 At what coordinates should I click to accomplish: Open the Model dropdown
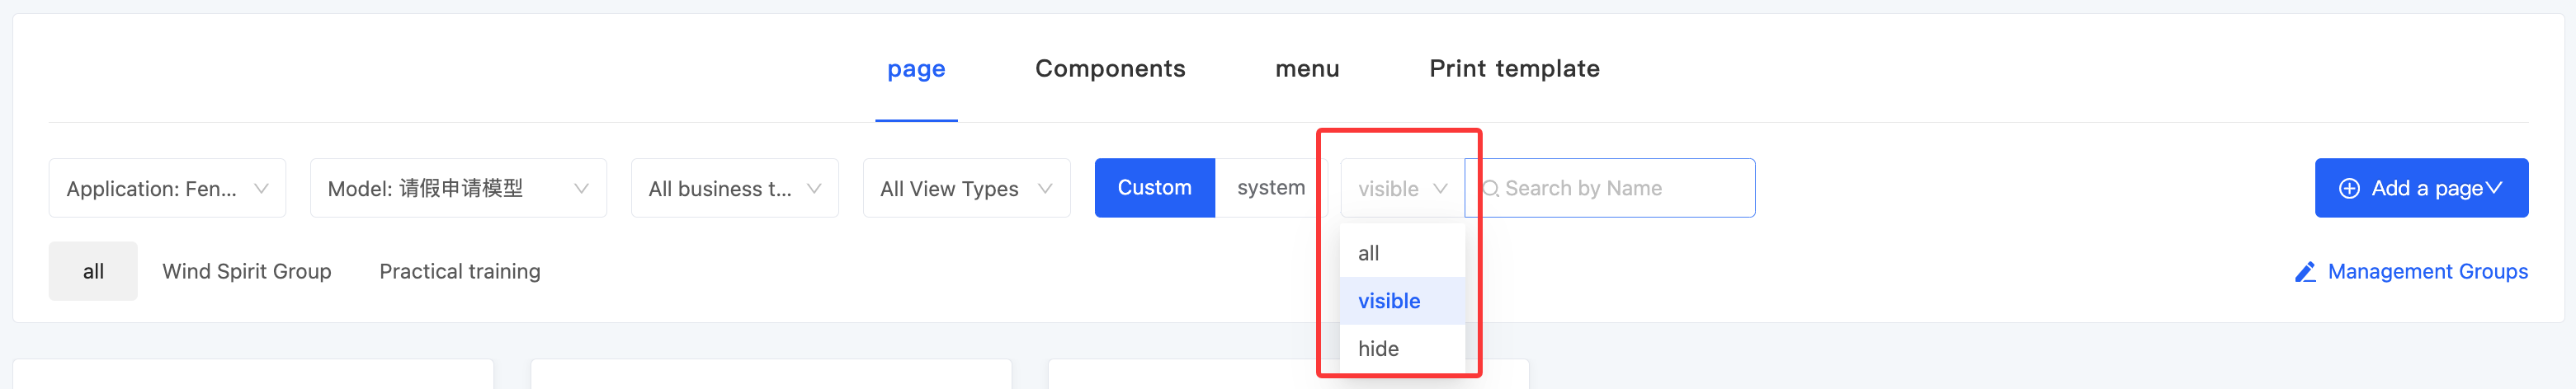pyautogui.click(x=458, y=188)
